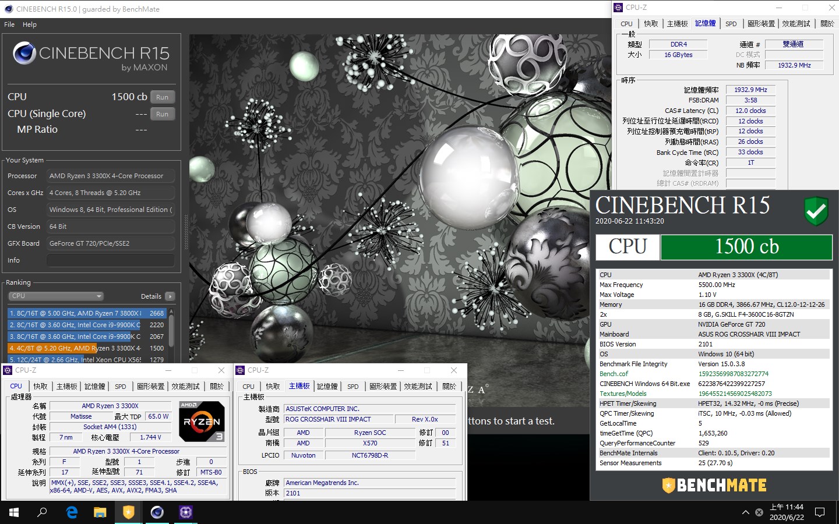
Task: Open the File menu in Cinebench
Action: pyautogui.click(x=9, y=24)
